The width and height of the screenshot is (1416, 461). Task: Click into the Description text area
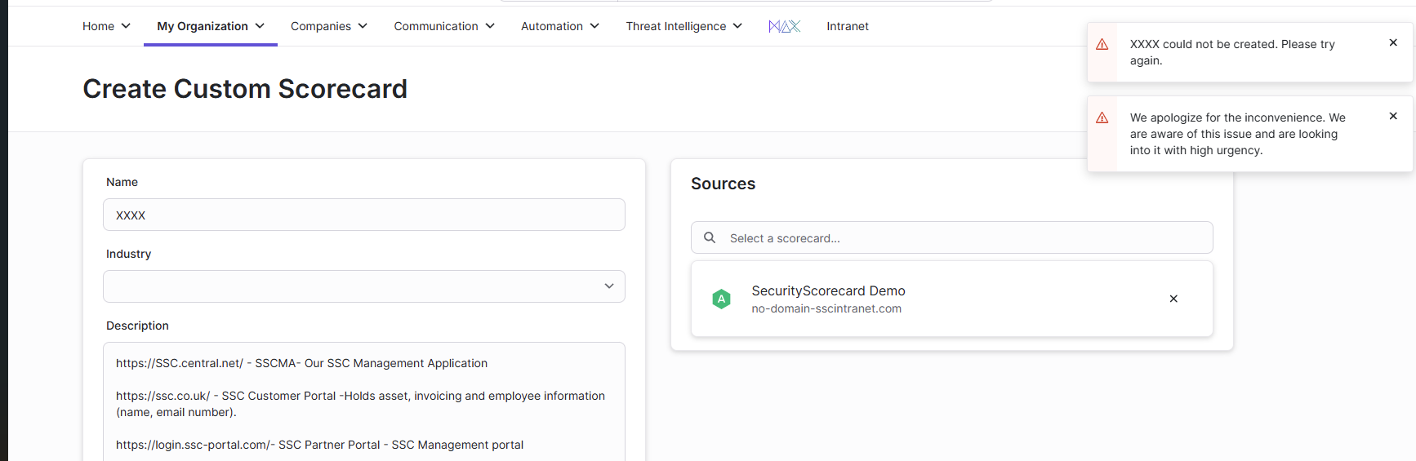364,401
